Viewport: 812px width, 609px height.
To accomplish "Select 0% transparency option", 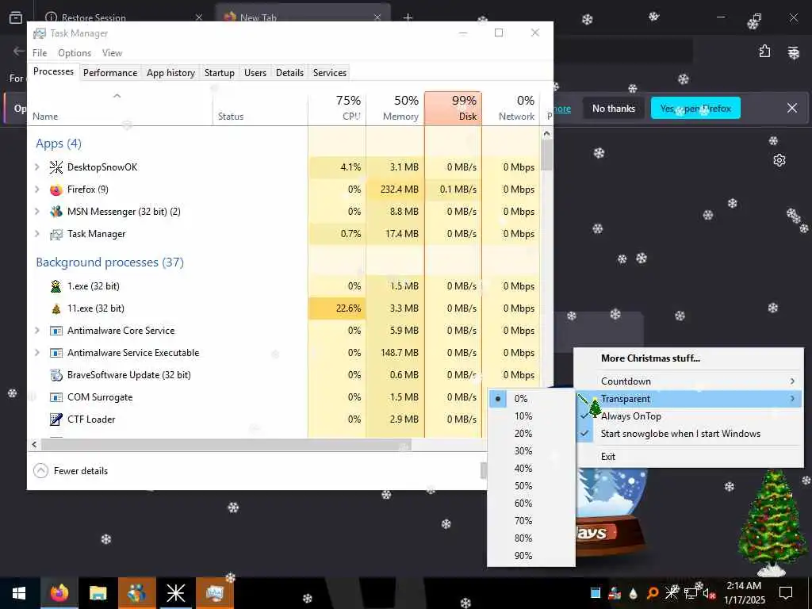I will click(x=531, y=399).
